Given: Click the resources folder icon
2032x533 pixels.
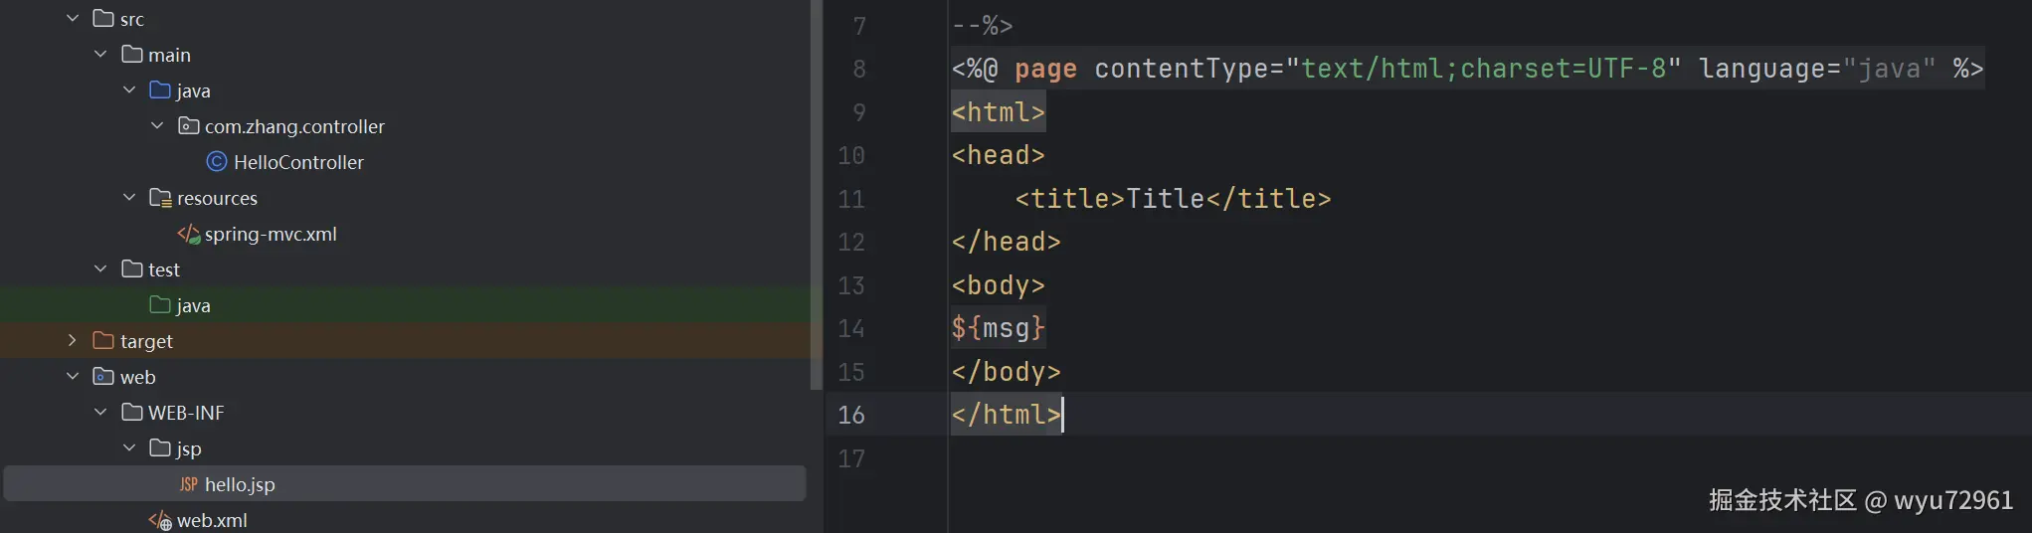Looking at the screenshot, I should point(160,198).
